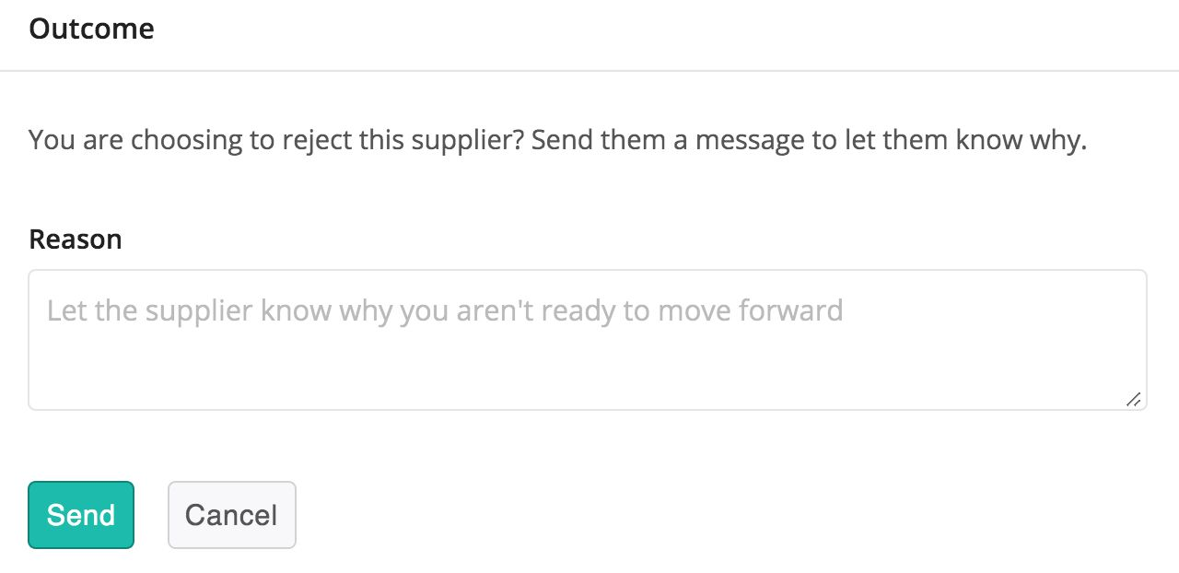Focus the Reason text area
1179x573 pixels.
pos(588,340)
